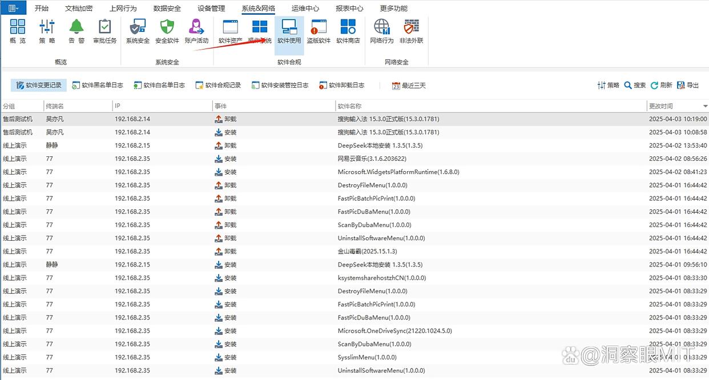Sort by the 软件名称 column header
Screen dimensions: 709x380
tap(491, 106)
